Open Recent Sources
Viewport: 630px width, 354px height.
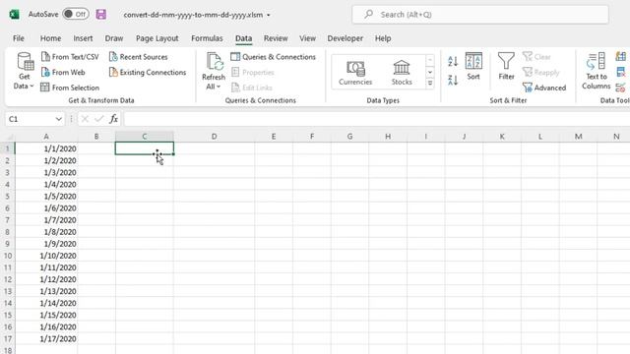click(139, 57)
